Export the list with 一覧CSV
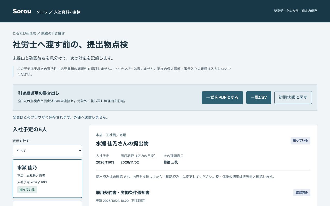 click(259, 98)
